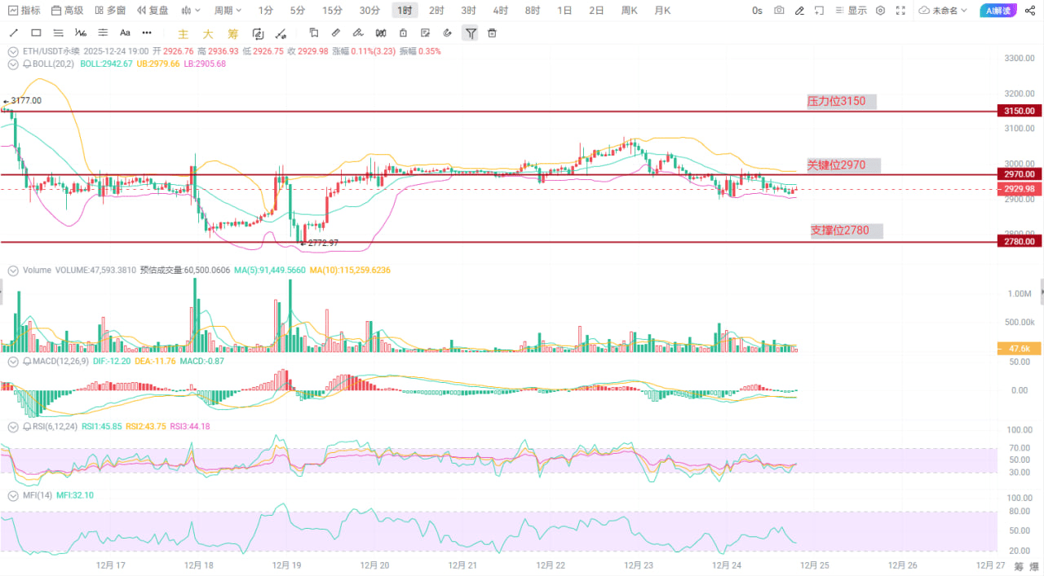This screenshot has height=576, width=1044.
Task: Switch to 月K monthly candles
Action: [x=661, y=11]
